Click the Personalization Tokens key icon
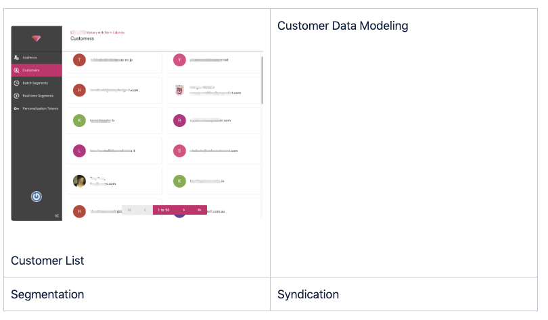548x320 pixels. pyautogui.click(x=16, y=108)
